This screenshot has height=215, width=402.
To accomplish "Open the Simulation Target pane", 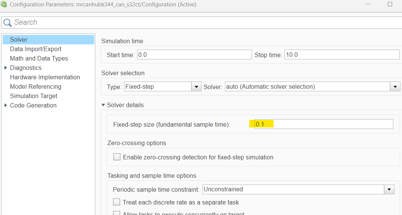I will [x=34, y=96].
